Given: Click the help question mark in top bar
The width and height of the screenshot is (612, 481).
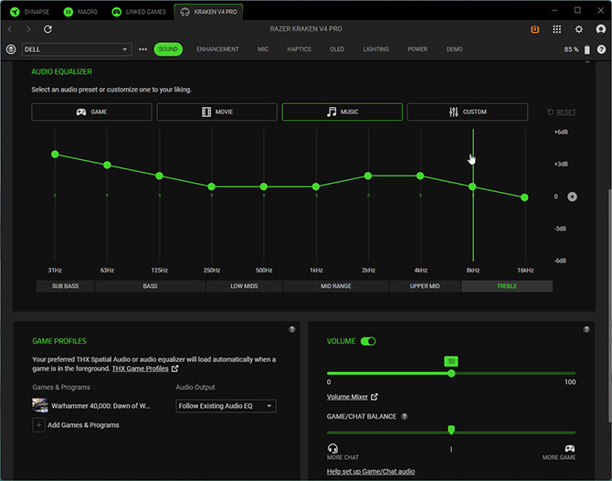Looking at the screenshot, I should pyautogui.click(x=601, y=49).
